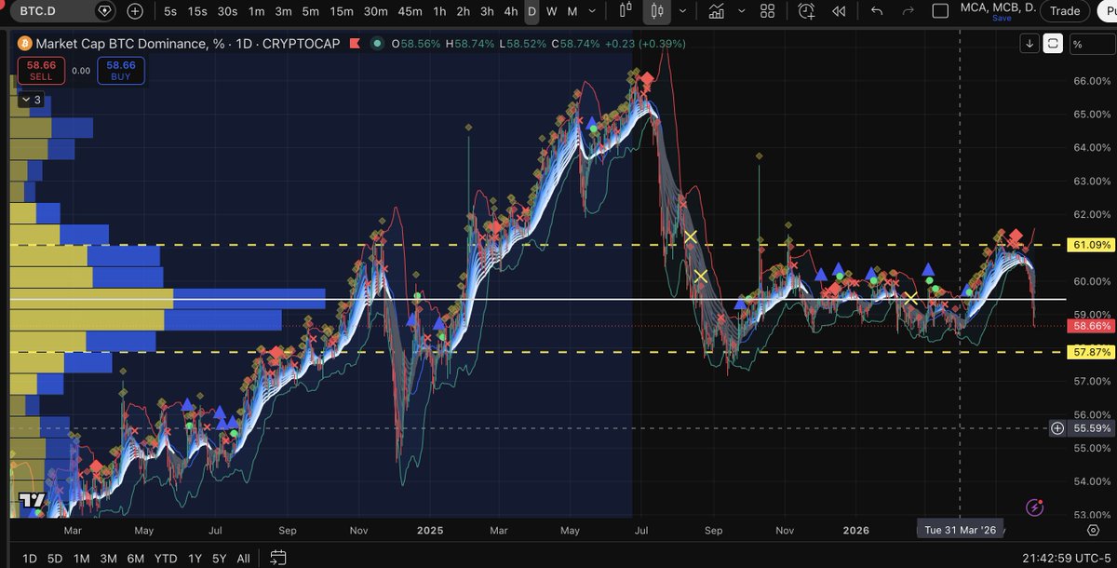
Task: Open the indicator templates grid icon
Action: tap(768, 11)
